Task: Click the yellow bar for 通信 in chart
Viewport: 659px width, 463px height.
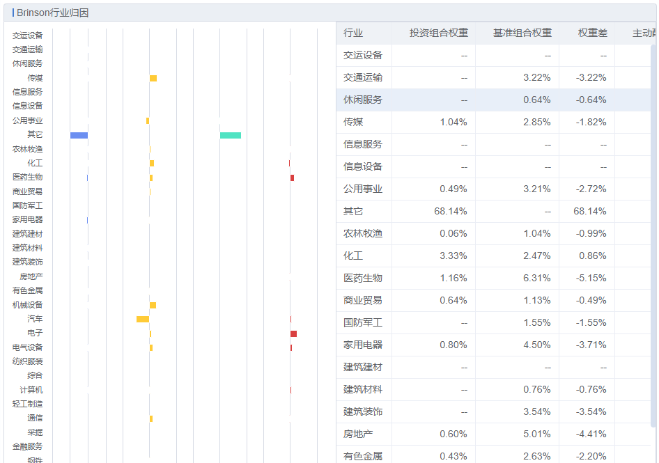Action: click(151, 418)
